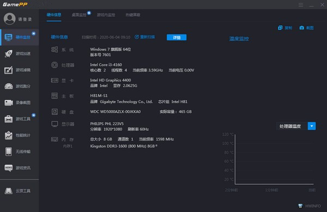Click the 硬件信息 section heading

coord(59,37)
